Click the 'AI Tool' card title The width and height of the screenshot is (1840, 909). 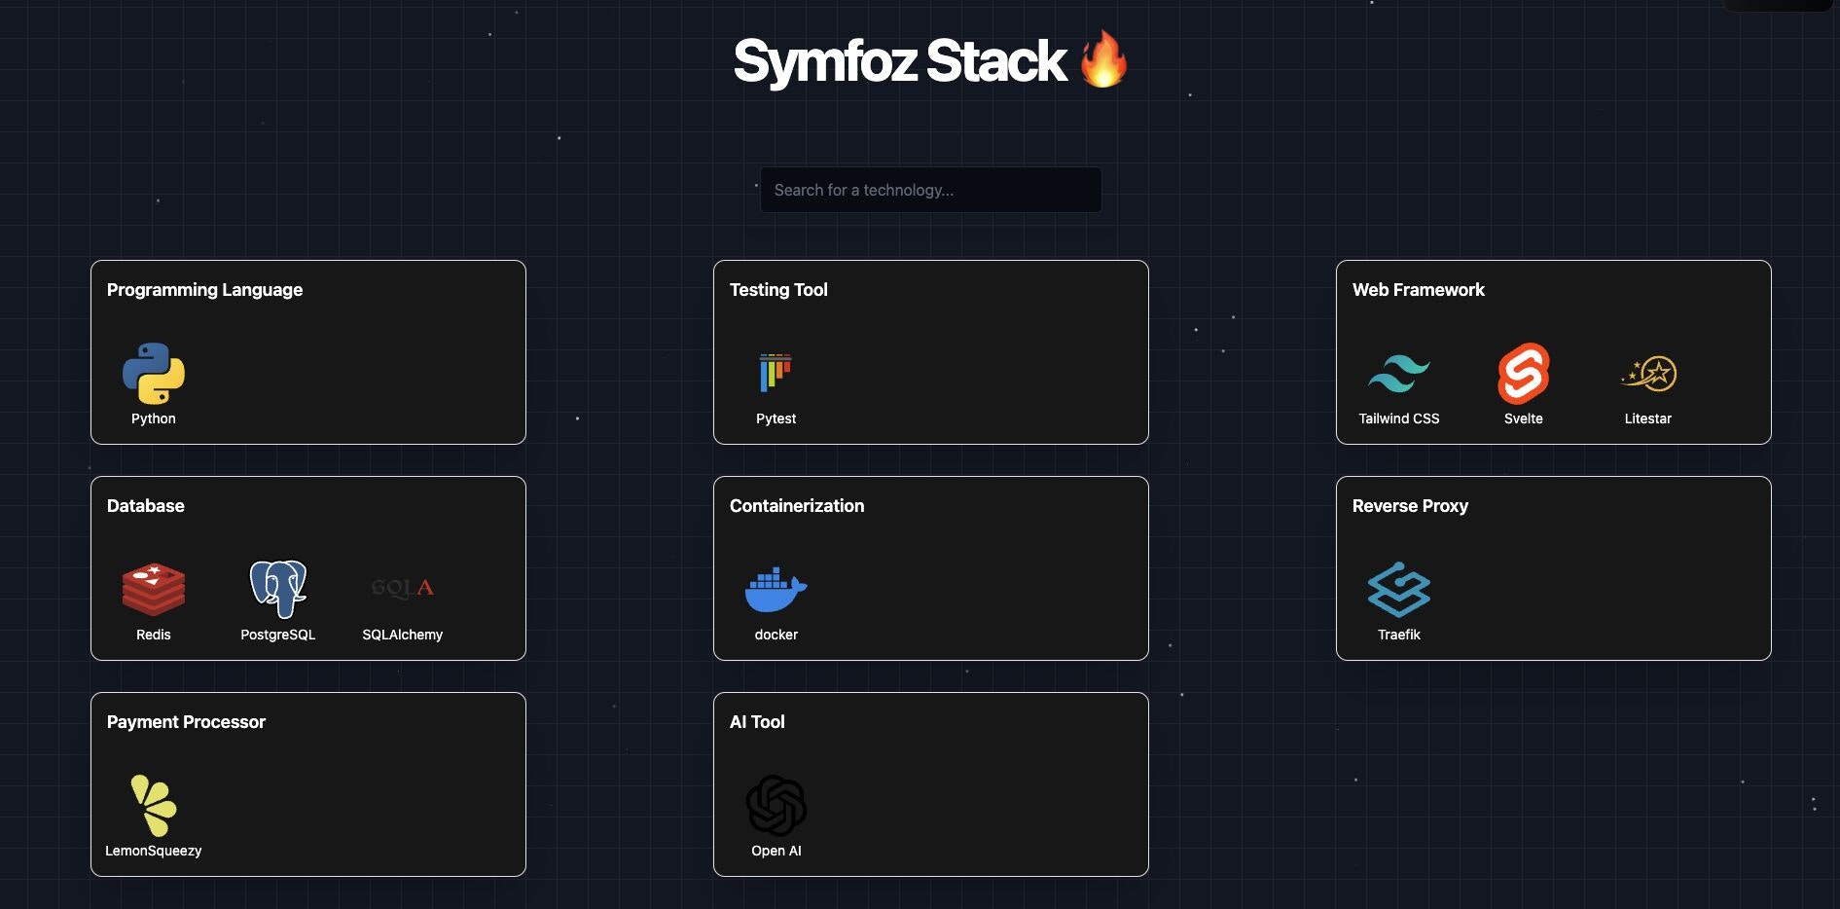(757, 722)
